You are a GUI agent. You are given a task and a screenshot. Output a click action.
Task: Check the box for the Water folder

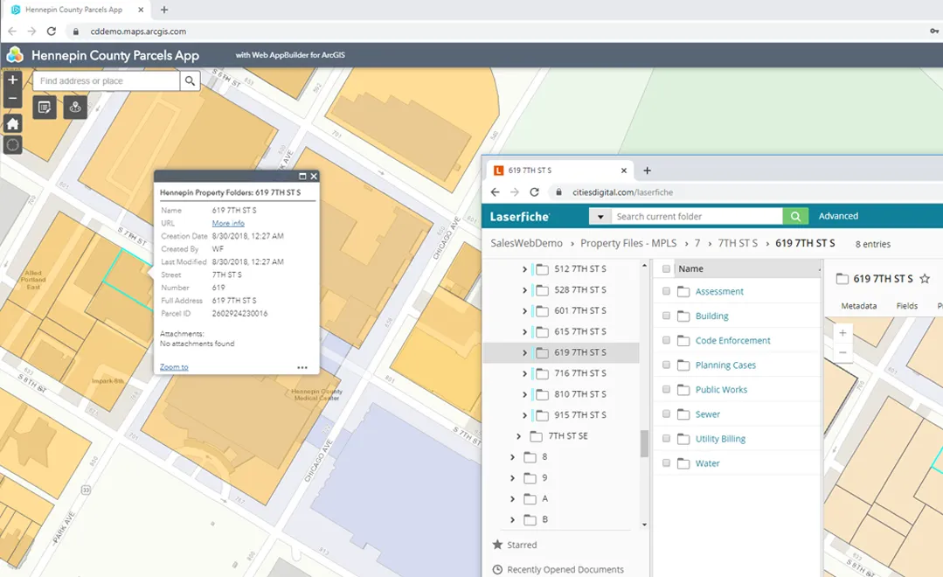[666, 463]
